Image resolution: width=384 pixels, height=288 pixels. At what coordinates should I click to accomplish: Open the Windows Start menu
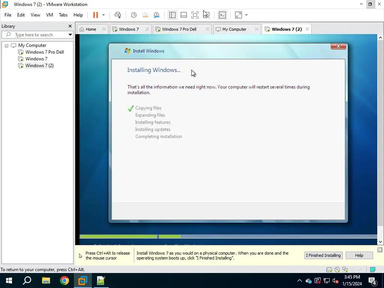tap(9, 280)
